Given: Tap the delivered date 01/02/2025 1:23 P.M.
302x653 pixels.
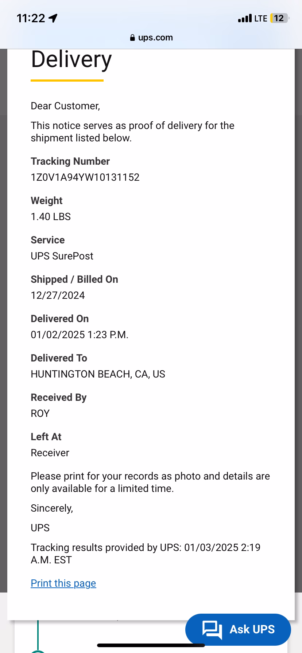Looking at the screenshot, I should pyautogui.click(x=80, y=335).
